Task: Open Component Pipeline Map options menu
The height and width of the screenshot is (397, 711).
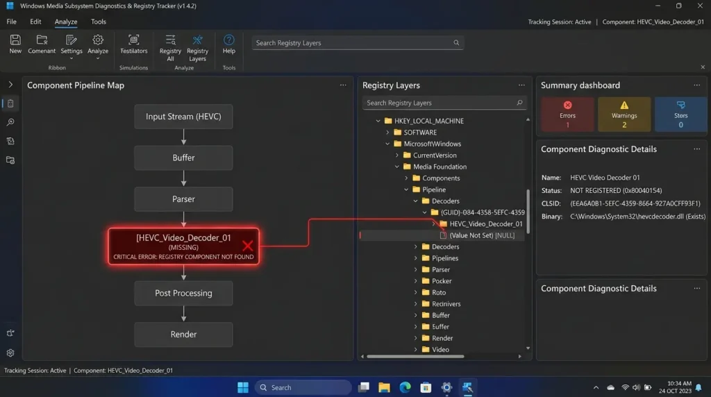Action: (343, 85)
